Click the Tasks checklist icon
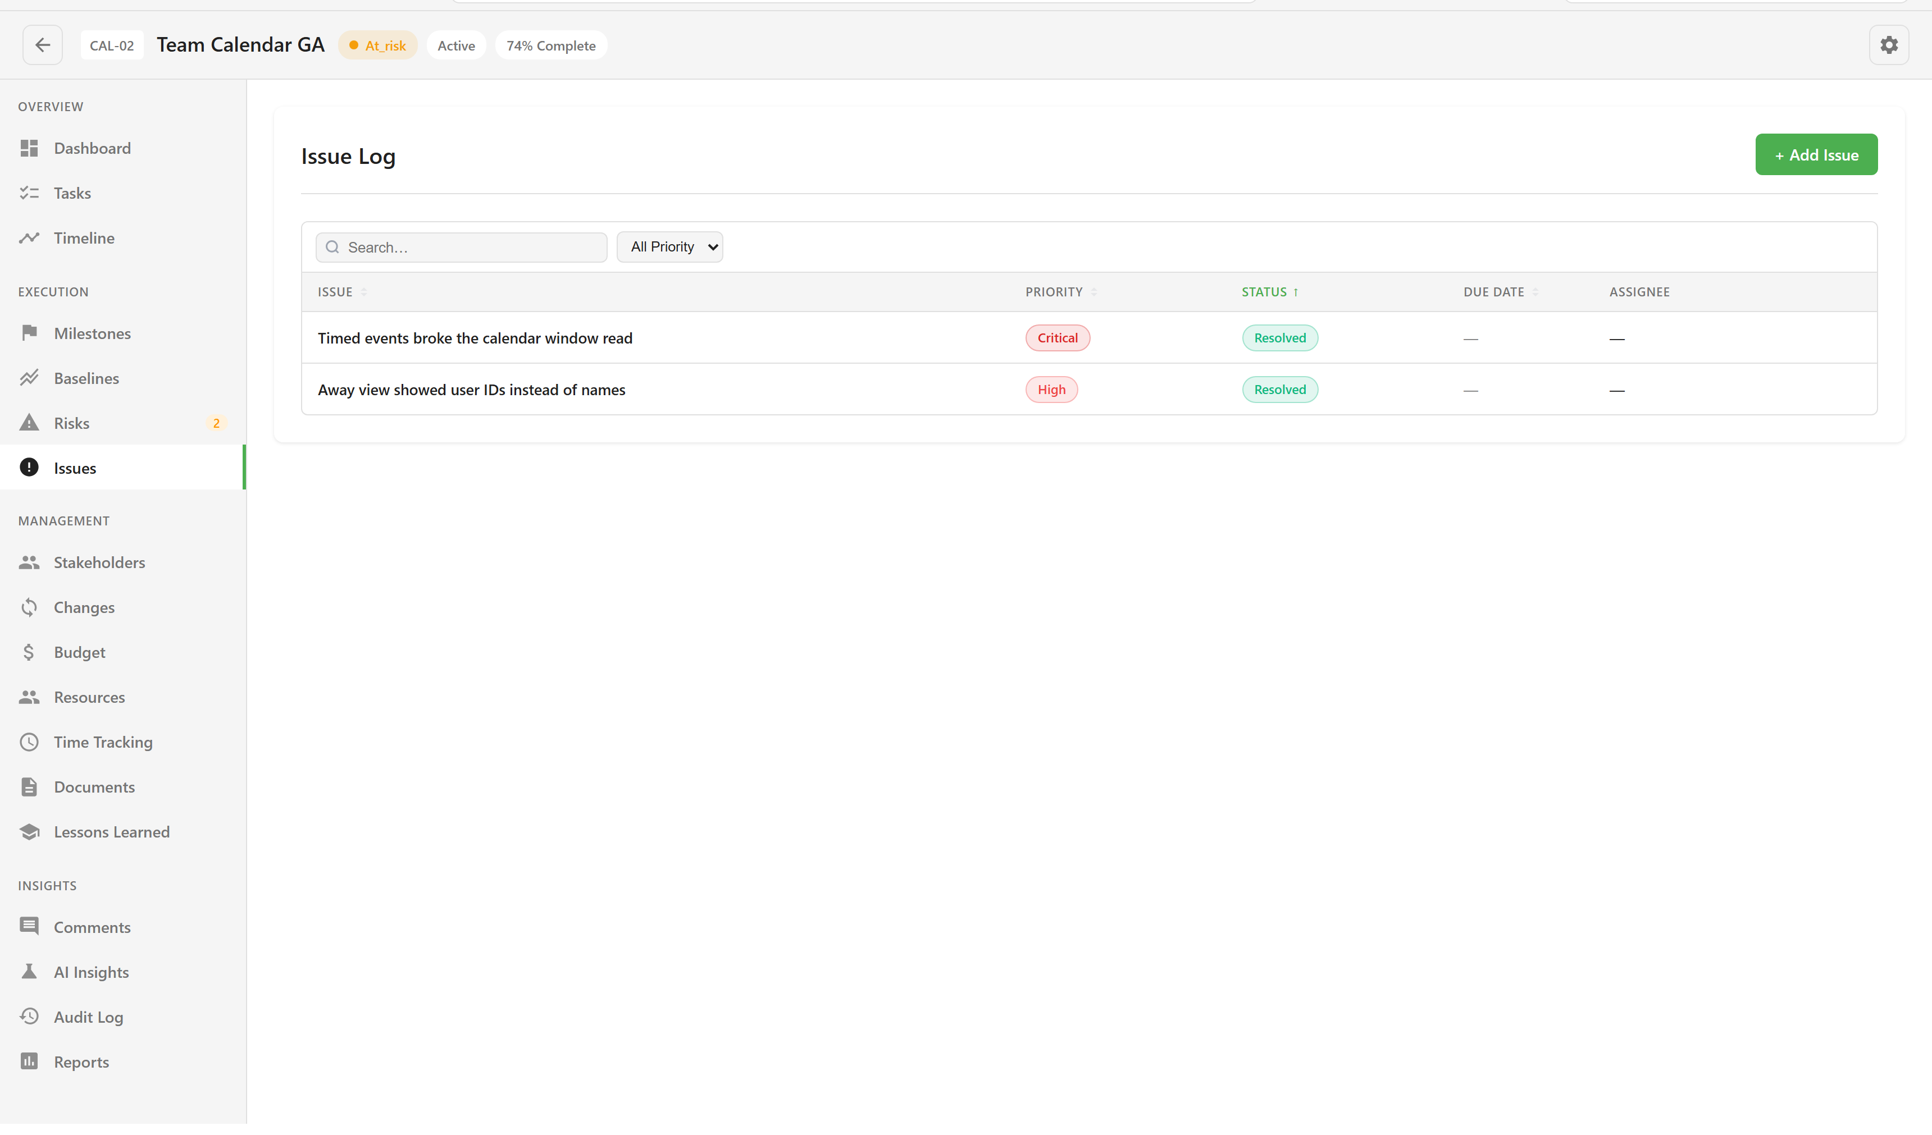Screen dimensions: 1932x1135 (29, 194)
